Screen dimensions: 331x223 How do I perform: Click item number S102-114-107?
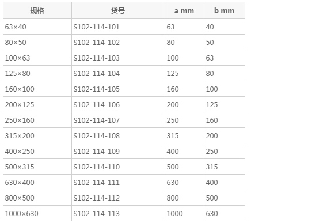pos(97,120)
